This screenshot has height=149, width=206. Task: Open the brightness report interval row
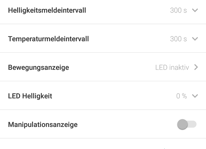coord(103,10)
